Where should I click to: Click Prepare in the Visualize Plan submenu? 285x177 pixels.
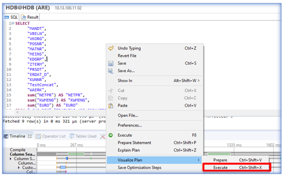(x=236, y=160)
